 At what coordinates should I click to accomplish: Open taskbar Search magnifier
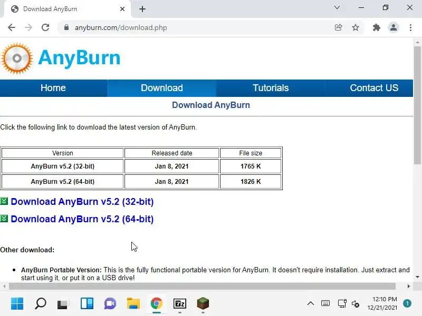pos(41,304)
